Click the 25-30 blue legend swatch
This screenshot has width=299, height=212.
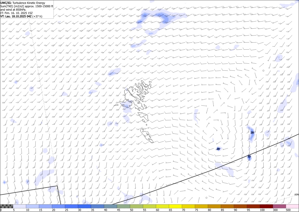pyautogui.click(x=71, y=206)
